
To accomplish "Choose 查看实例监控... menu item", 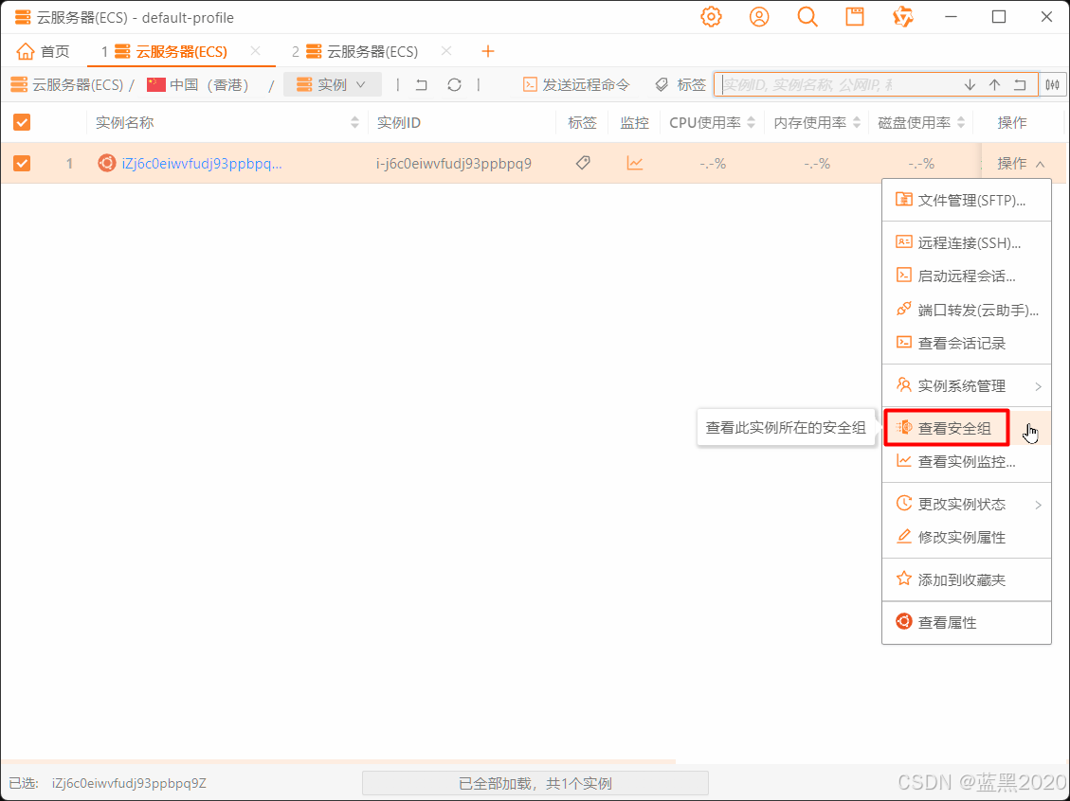I will pos(967,461).
